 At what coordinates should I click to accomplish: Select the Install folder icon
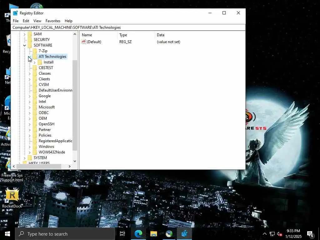click(x=40, y=62)
